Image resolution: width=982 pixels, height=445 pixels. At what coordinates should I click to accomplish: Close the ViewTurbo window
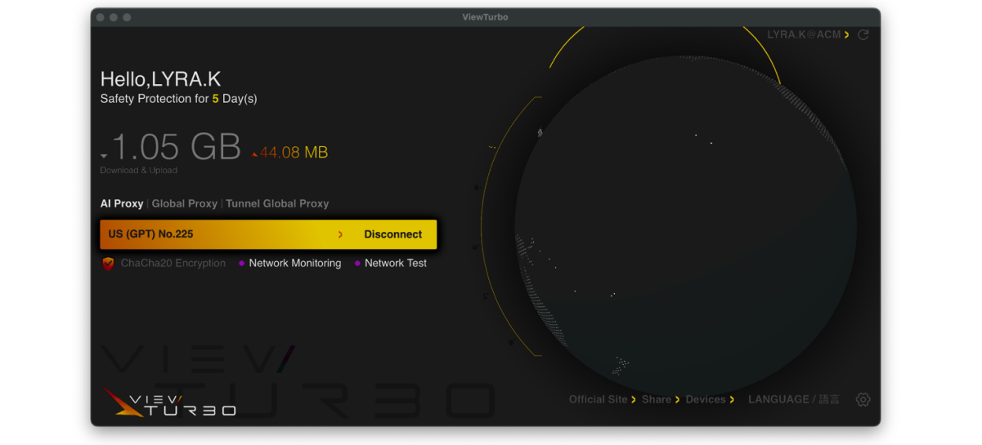pos(100,17)
